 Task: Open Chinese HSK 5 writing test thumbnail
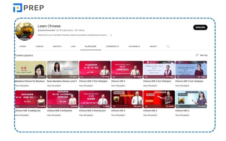pyautogui.click(x=63, y=99)
